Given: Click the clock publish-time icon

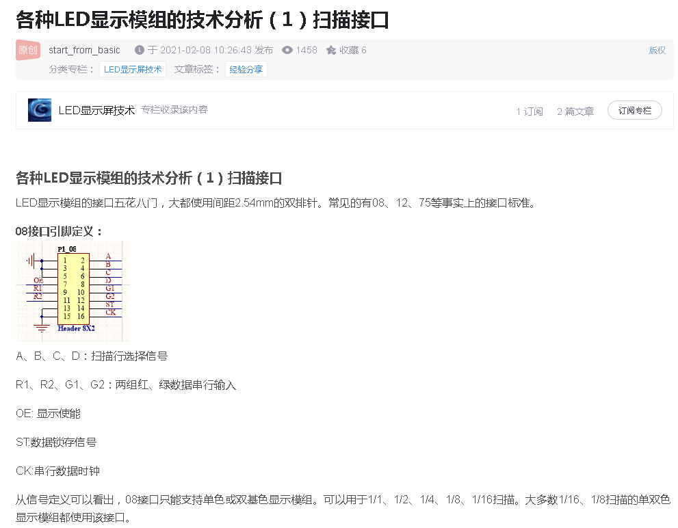Looking at the screenshot, I should click(140, 50).
